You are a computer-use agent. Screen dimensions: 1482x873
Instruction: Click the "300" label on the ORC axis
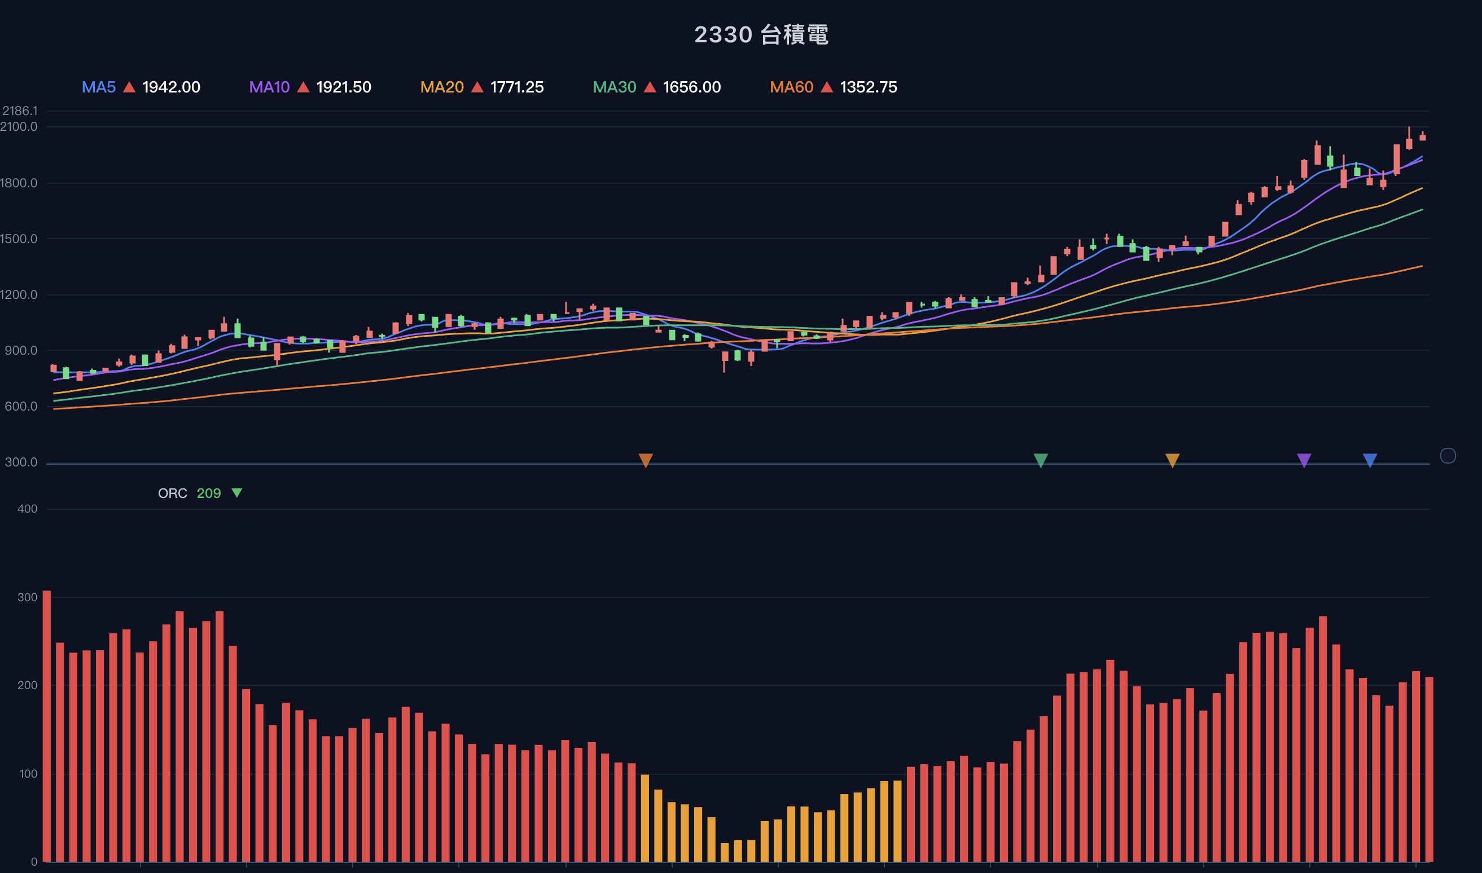28,597
